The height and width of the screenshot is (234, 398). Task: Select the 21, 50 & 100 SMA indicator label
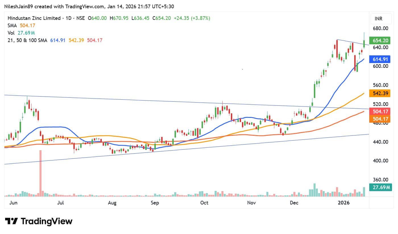click(28, 40)
